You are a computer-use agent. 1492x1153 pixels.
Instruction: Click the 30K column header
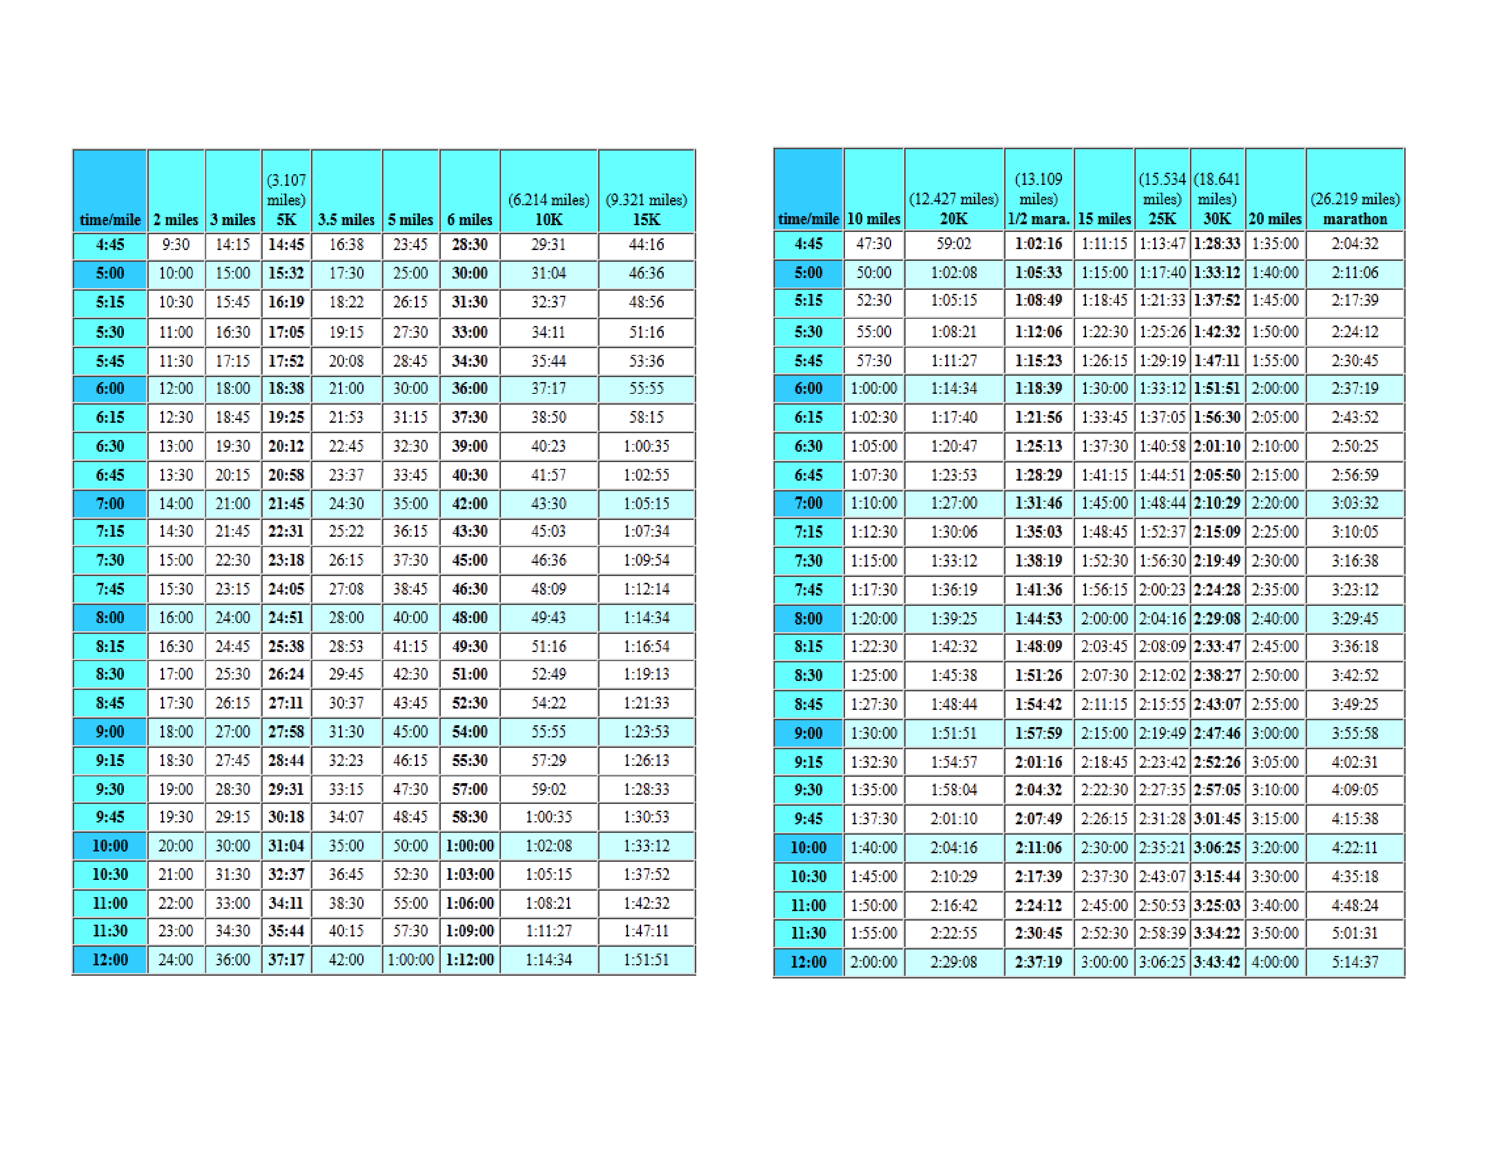(1217, 218)
